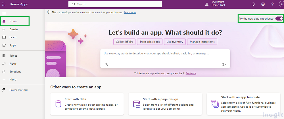
Task: Open the app launcher waffle icon
Action: [x=4, y=4]
